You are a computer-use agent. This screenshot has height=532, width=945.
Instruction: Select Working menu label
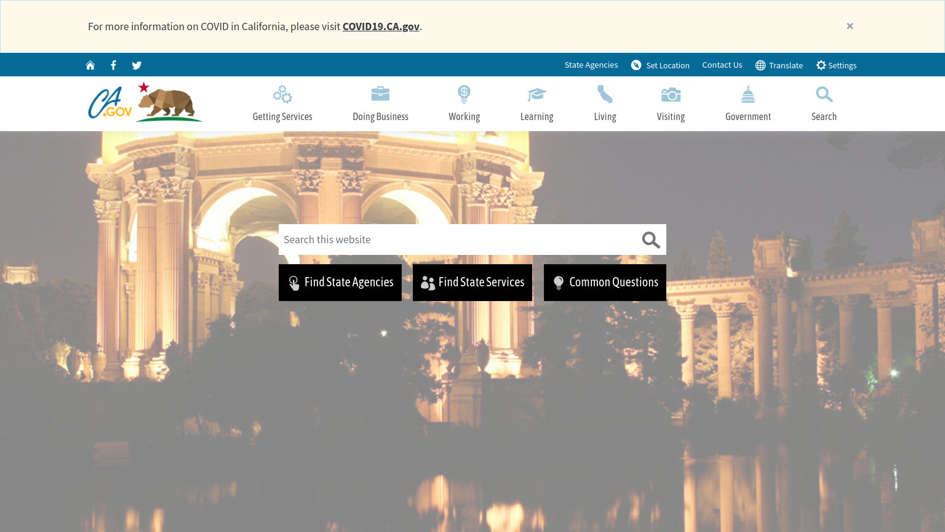point(464,116)
